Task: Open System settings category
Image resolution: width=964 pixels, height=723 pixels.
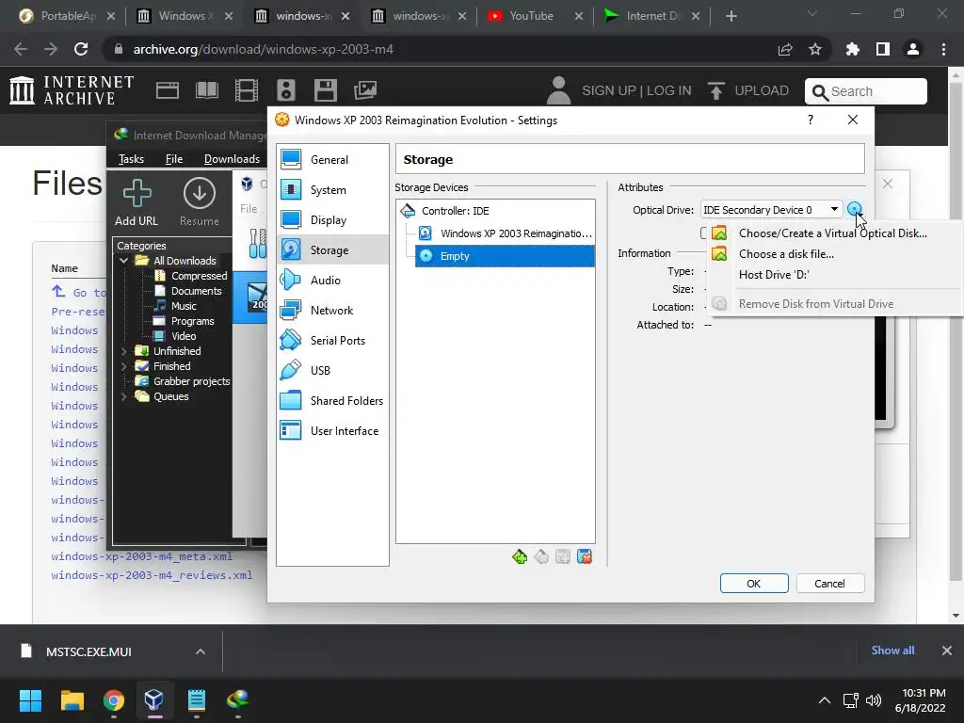Action: click(332, 190)
